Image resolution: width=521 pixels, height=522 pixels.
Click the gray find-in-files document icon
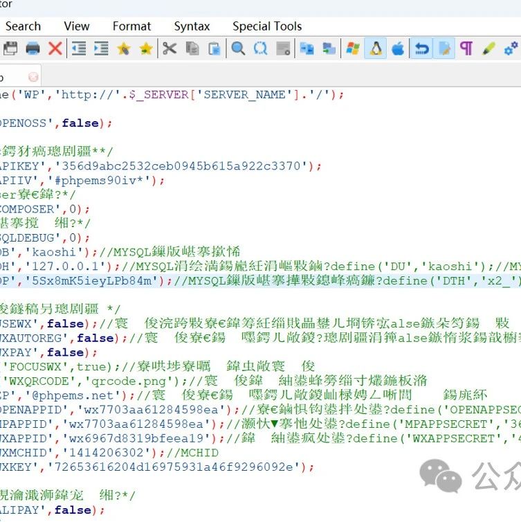coord(283,48)
